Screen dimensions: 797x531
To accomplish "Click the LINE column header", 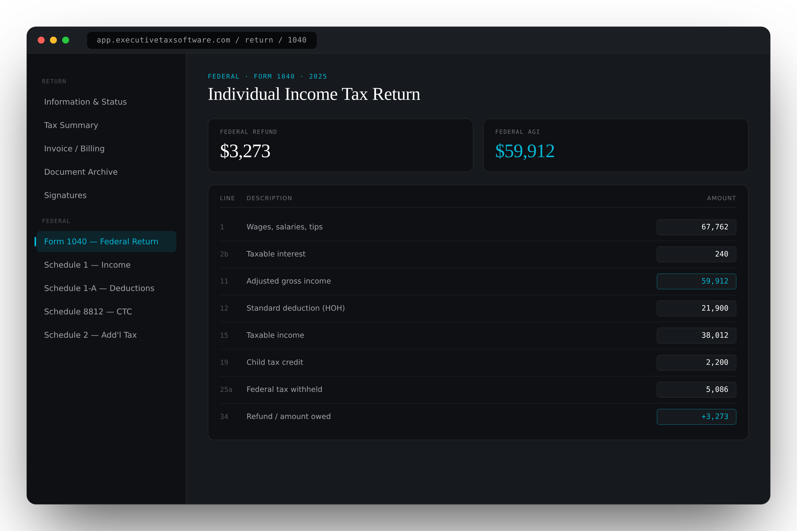I will coord(227,198).
